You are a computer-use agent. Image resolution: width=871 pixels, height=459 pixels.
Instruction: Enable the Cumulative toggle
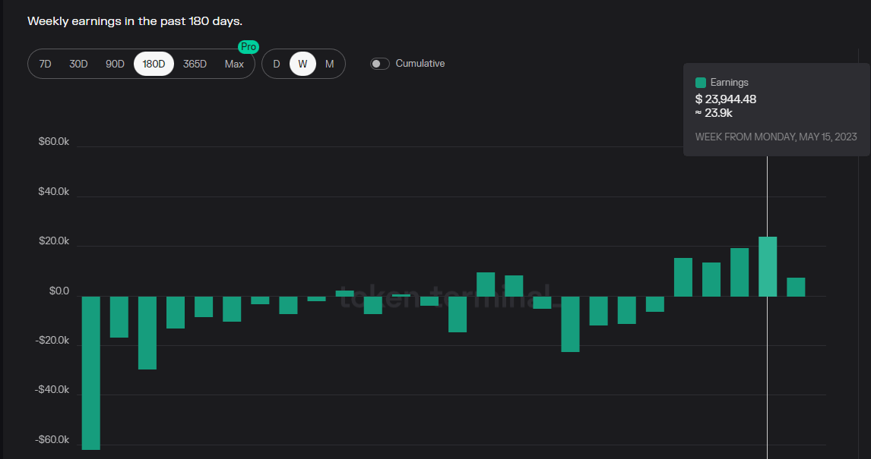379,64
